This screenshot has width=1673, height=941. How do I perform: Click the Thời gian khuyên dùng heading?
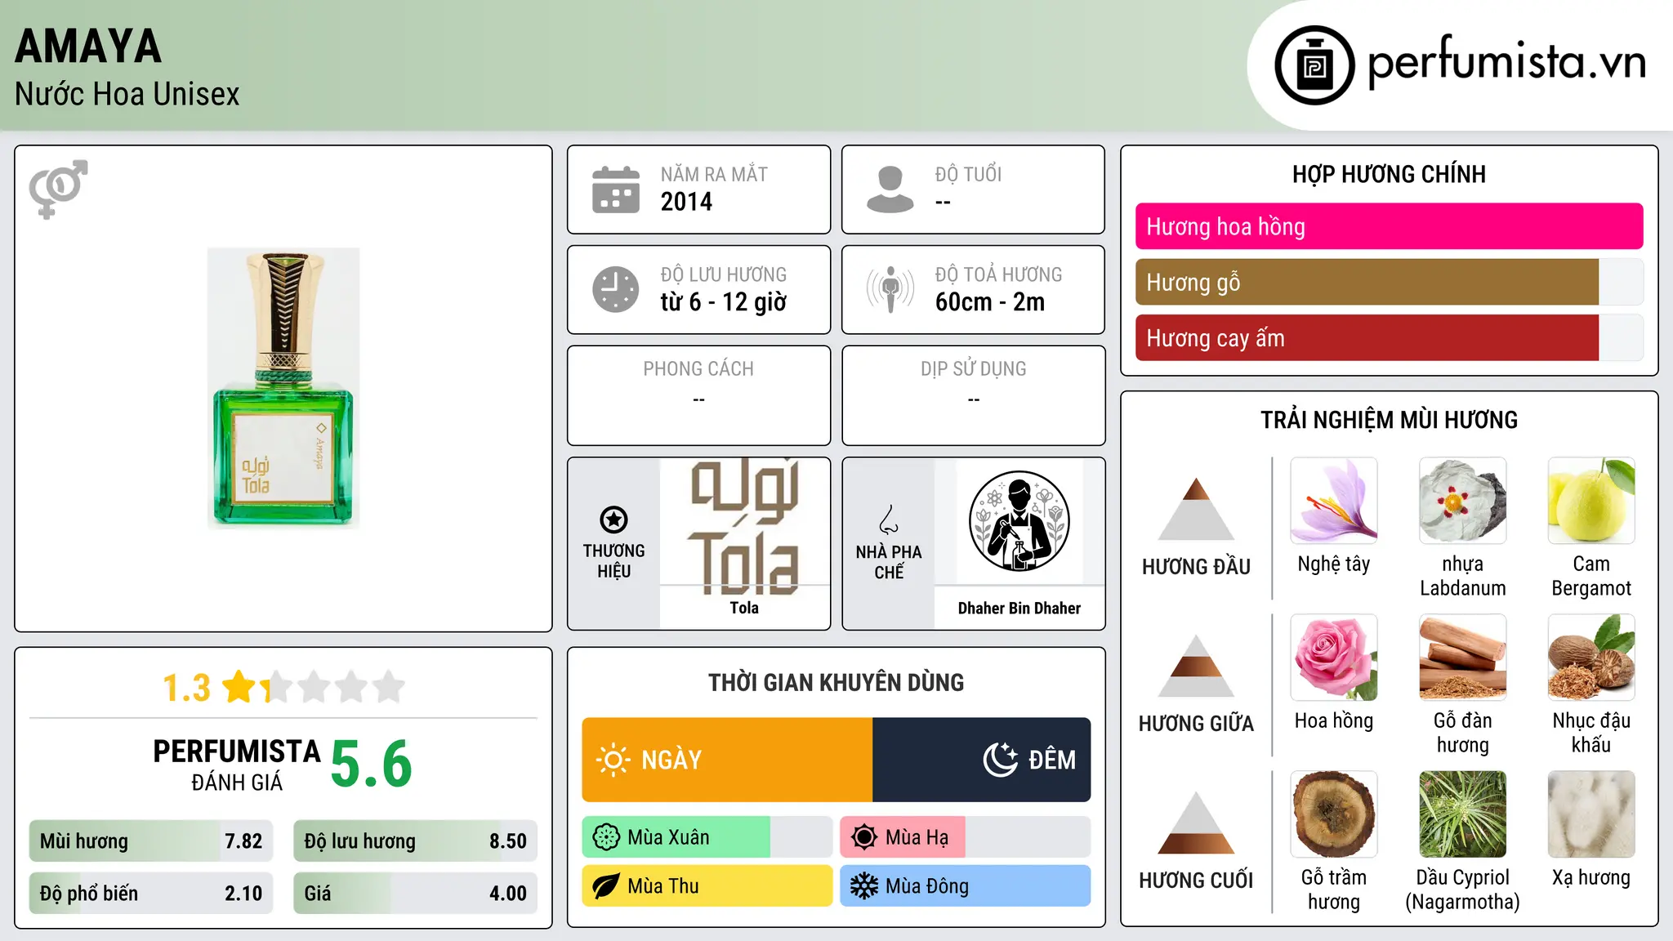tap(836, 682)
